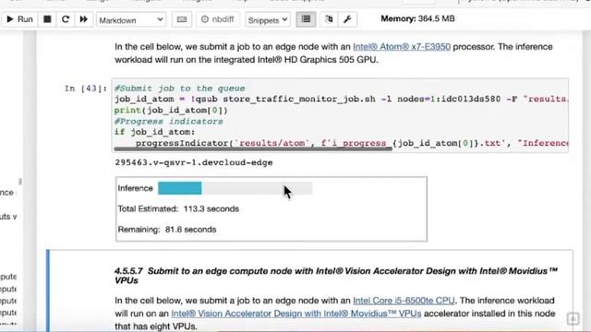Select the 4.5.5.7 Submit to edge compute node heading
The height and width of the screenshot is (332, 591).
(336, 276)
